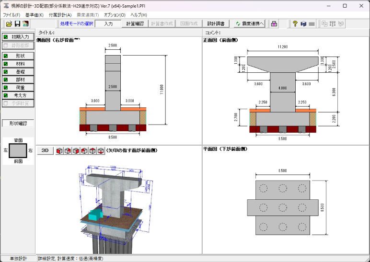Click 単独設計 in the status bar
370x262 pixels.
[x=18, y=259]
